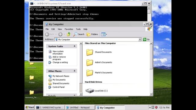Switch to Untitled - Notepad taskbar button
Viewport: 196px width, 110px height.
[80, 108]
